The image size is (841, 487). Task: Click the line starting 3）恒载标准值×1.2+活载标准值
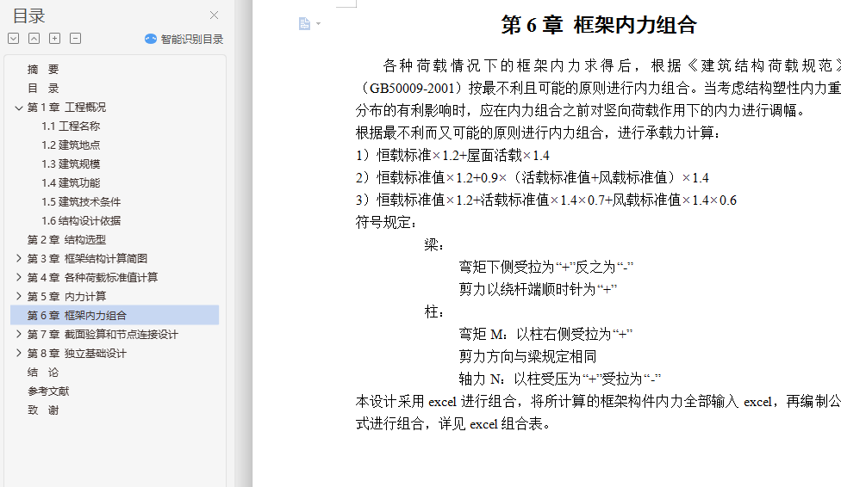pyautogui.click(x=546, y=200)
